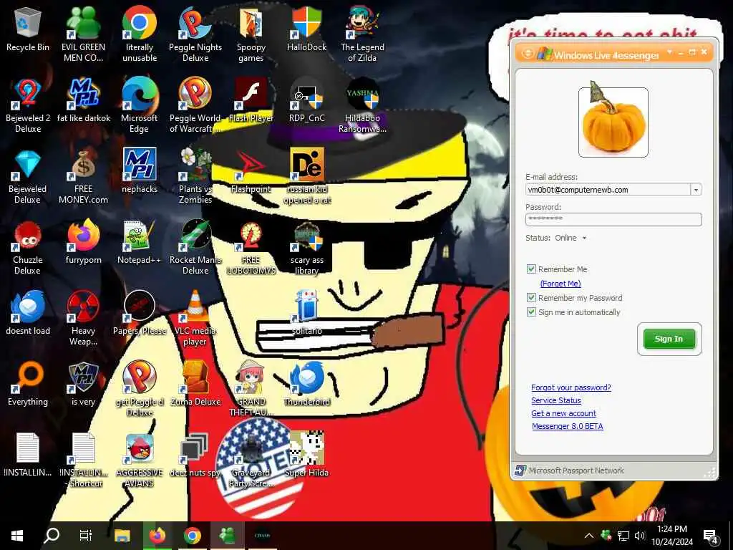Open the deez nuts spy shortcut
The image size is (733, 550).
click(195, 455)
